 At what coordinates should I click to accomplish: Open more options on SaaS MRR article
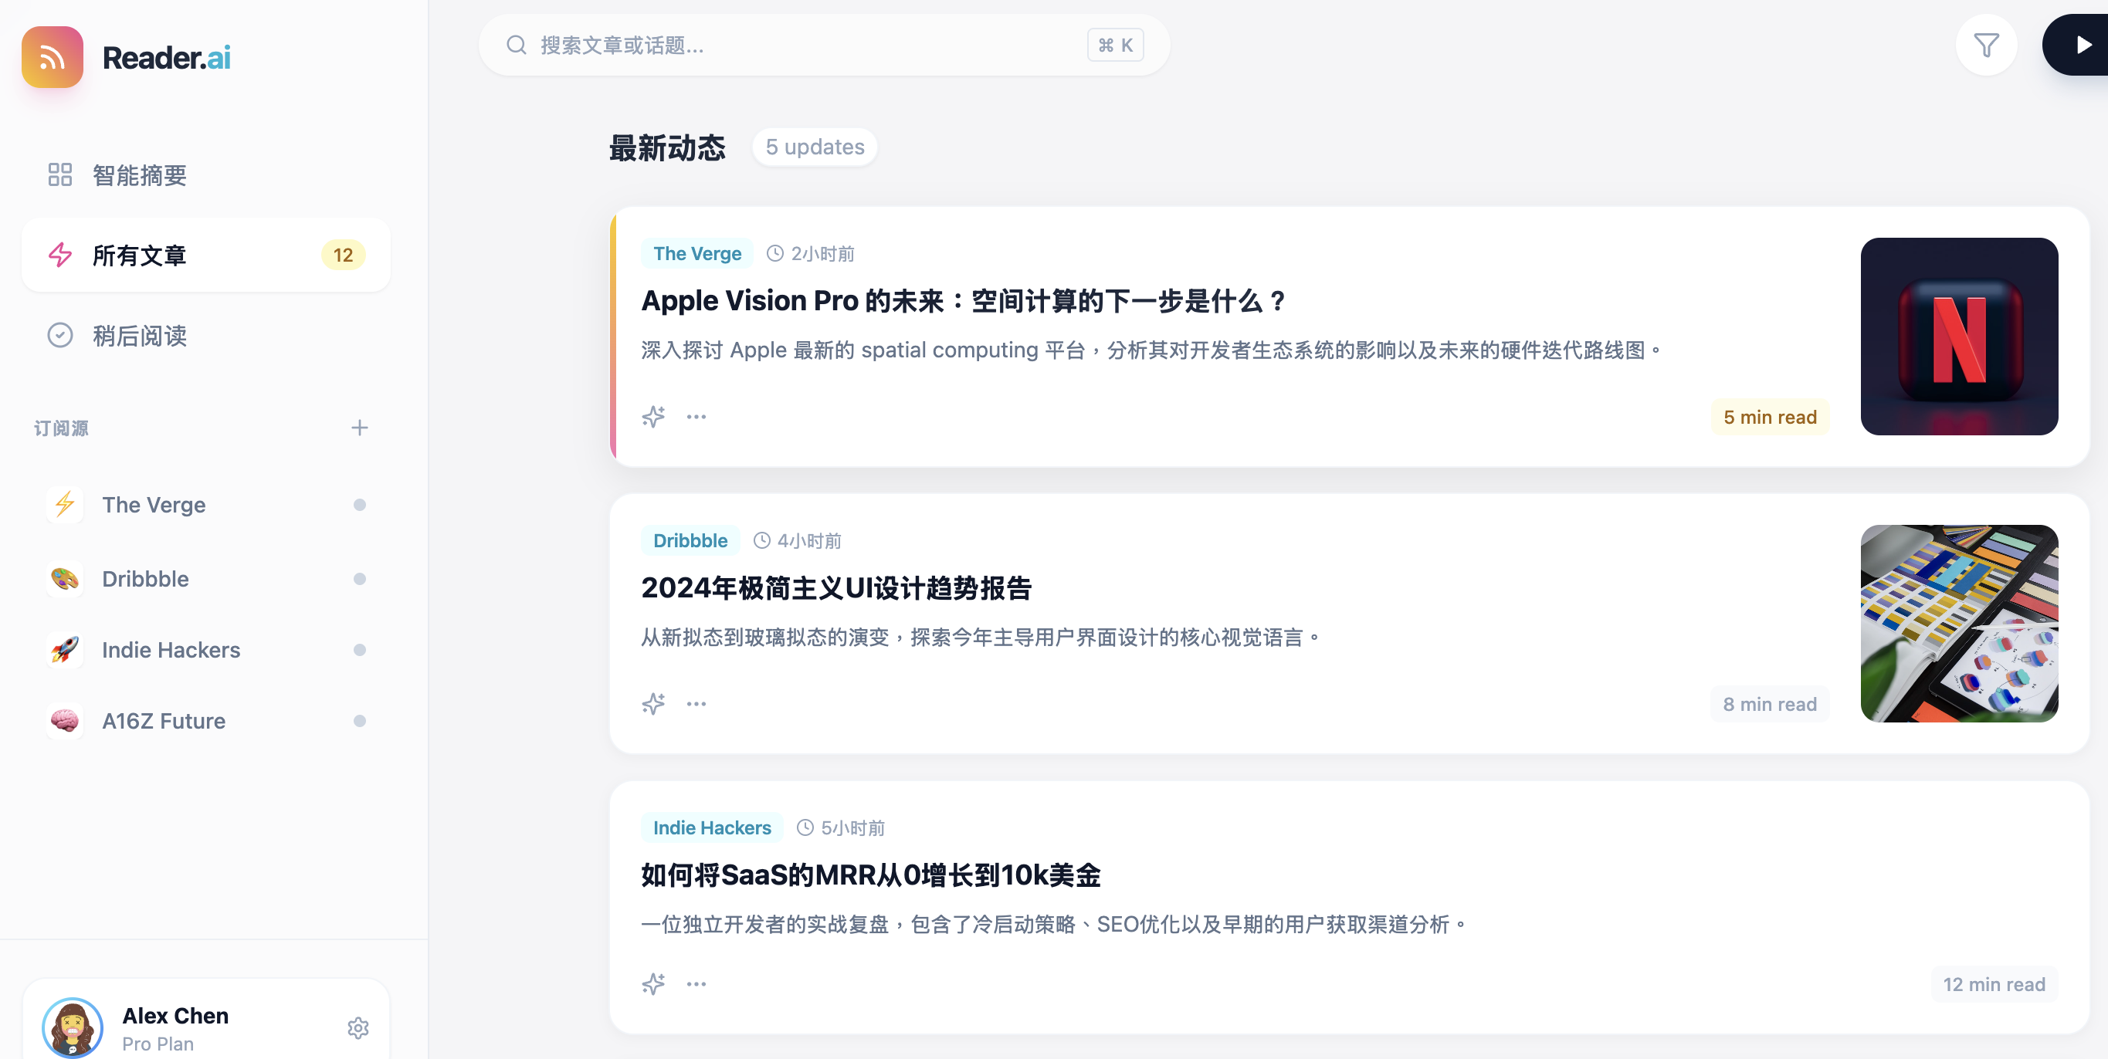(696, 983)
